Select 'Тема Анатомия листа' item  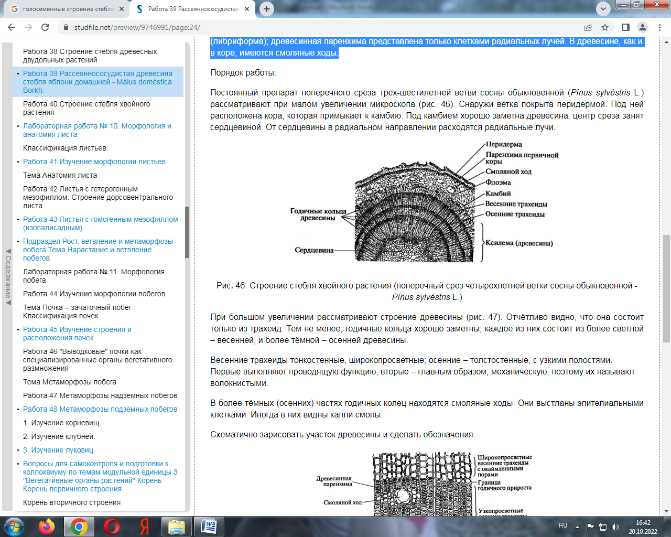[x=60, y=175]
